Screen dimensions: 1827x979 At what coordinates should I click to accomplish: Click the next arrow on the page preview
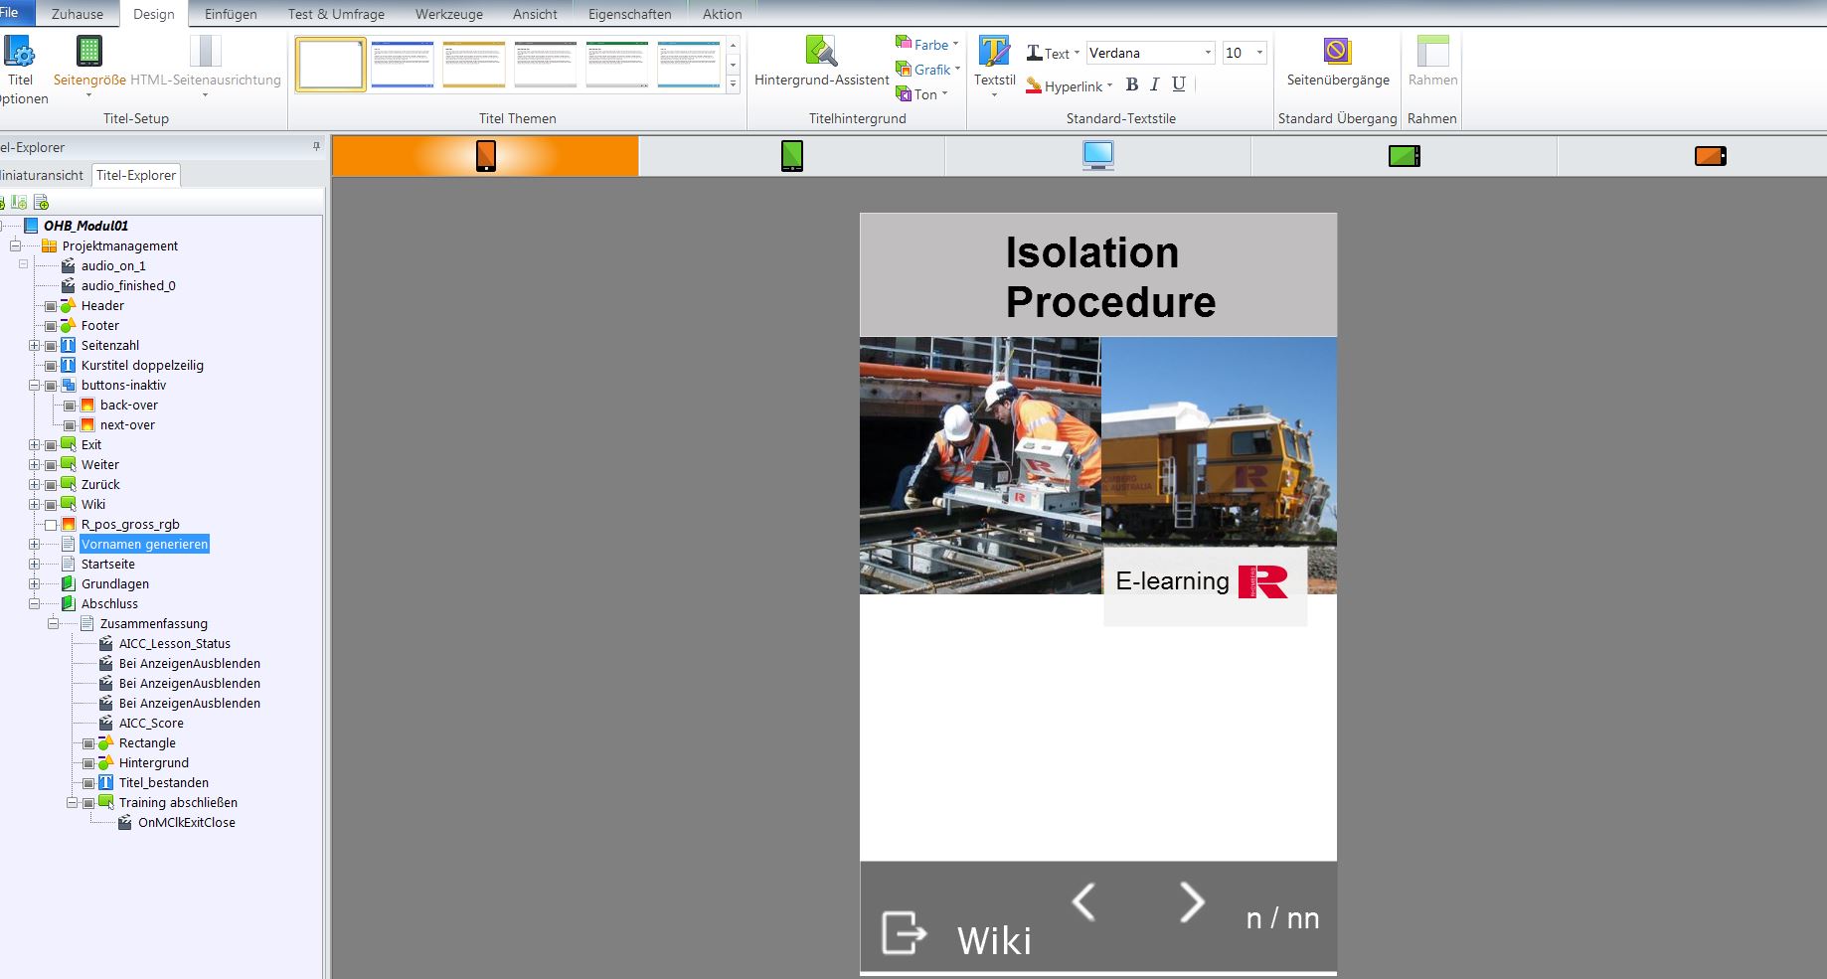[x=1192, y=901]
